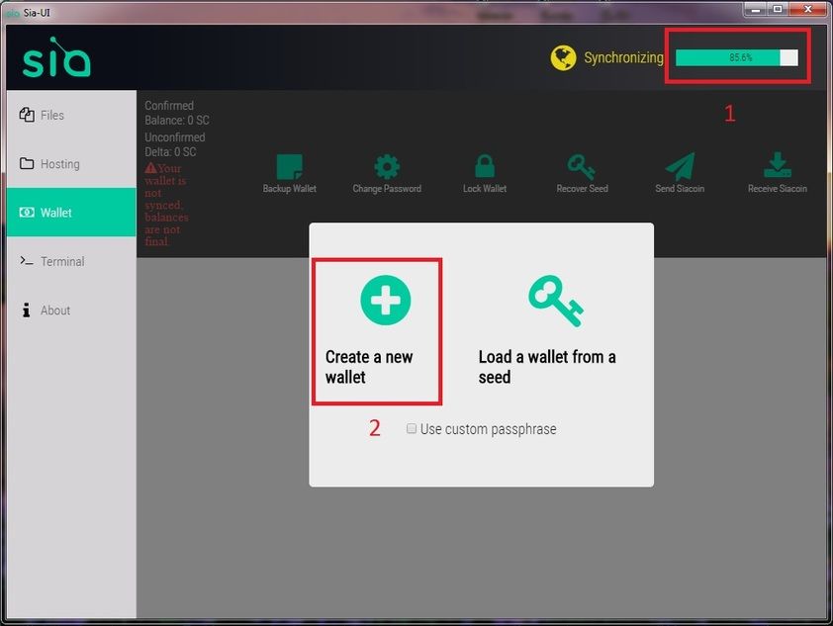Click the Lock Wallet padlock icon
Screen dimensions: 833x626
(485, 166)
